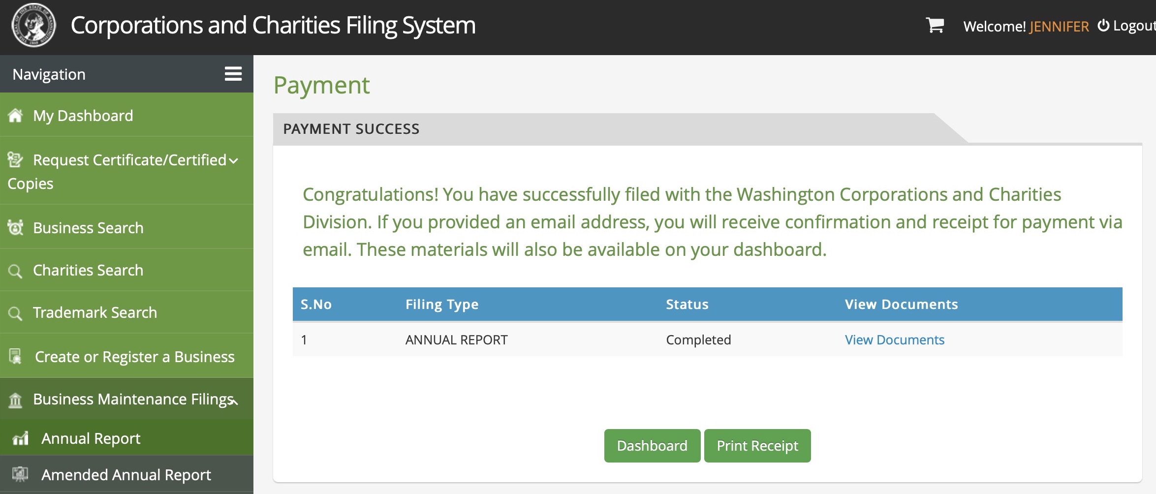Click the green Dashboard button
This screenshot has width=1156, height=494.
pyautogui.click(x=652, y=445)
